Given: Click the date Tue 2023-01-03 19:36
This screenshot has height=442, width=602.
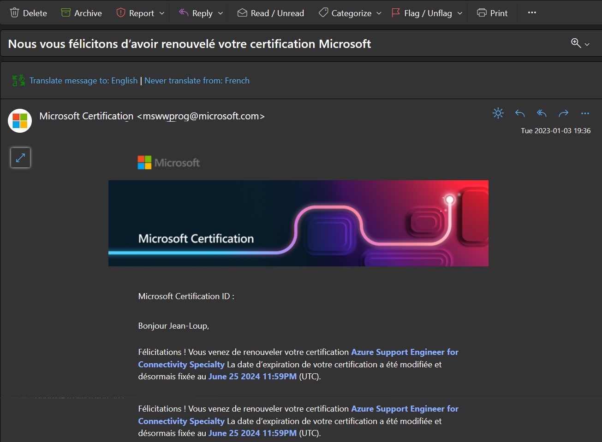Looking at the screenshot, I should pyautogui.click(x=556, y=131).
